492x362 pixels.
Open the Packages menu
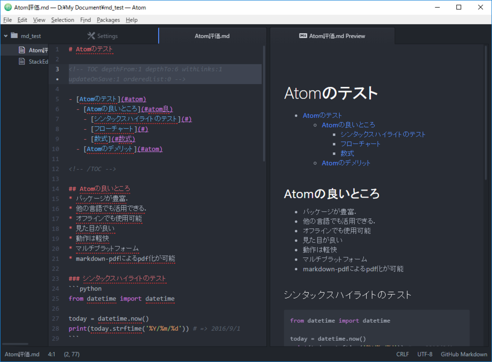108,20
